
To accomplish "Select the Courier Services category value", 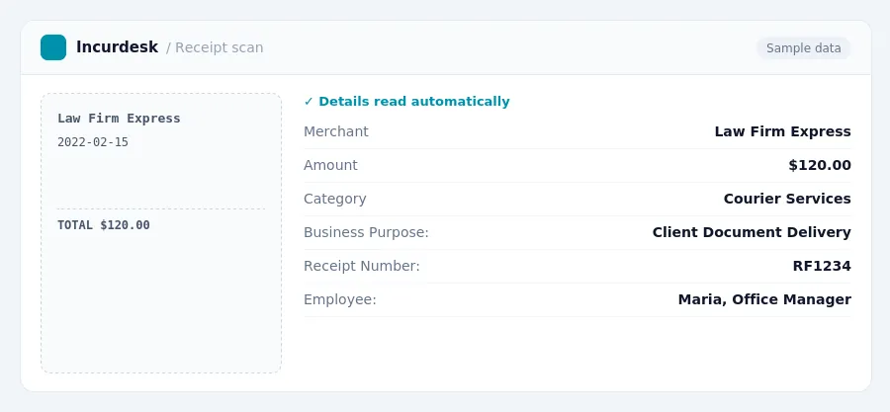I will (787, 199).
